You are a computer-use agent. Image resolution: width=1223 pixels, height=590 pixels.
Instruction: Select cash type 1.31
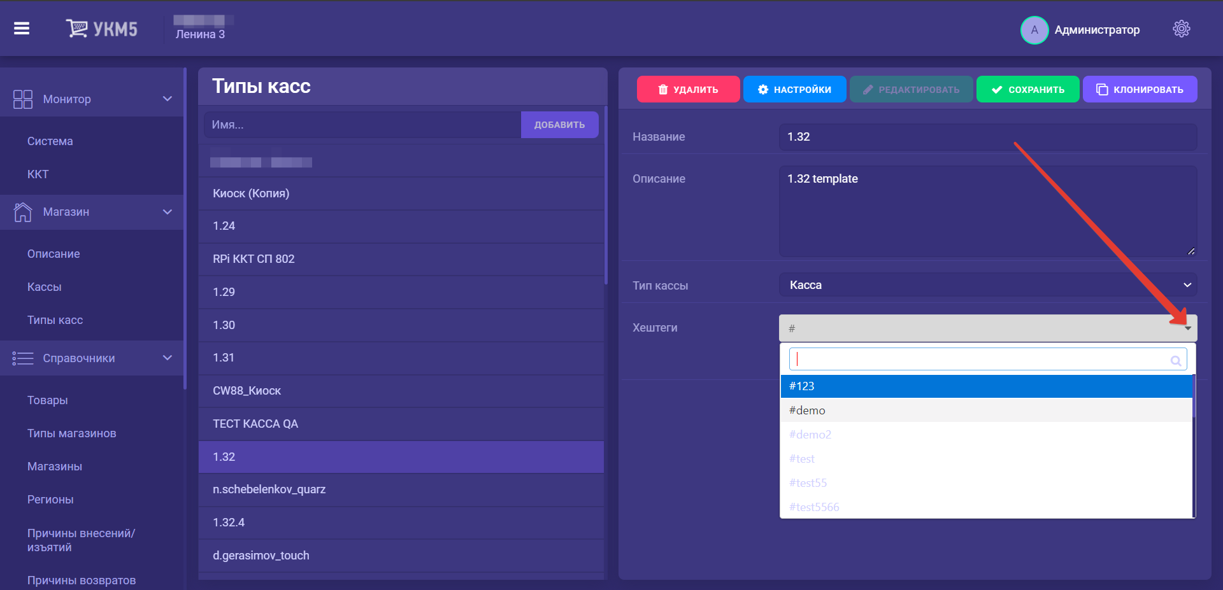pyautogui.click(x=401, y=358)
